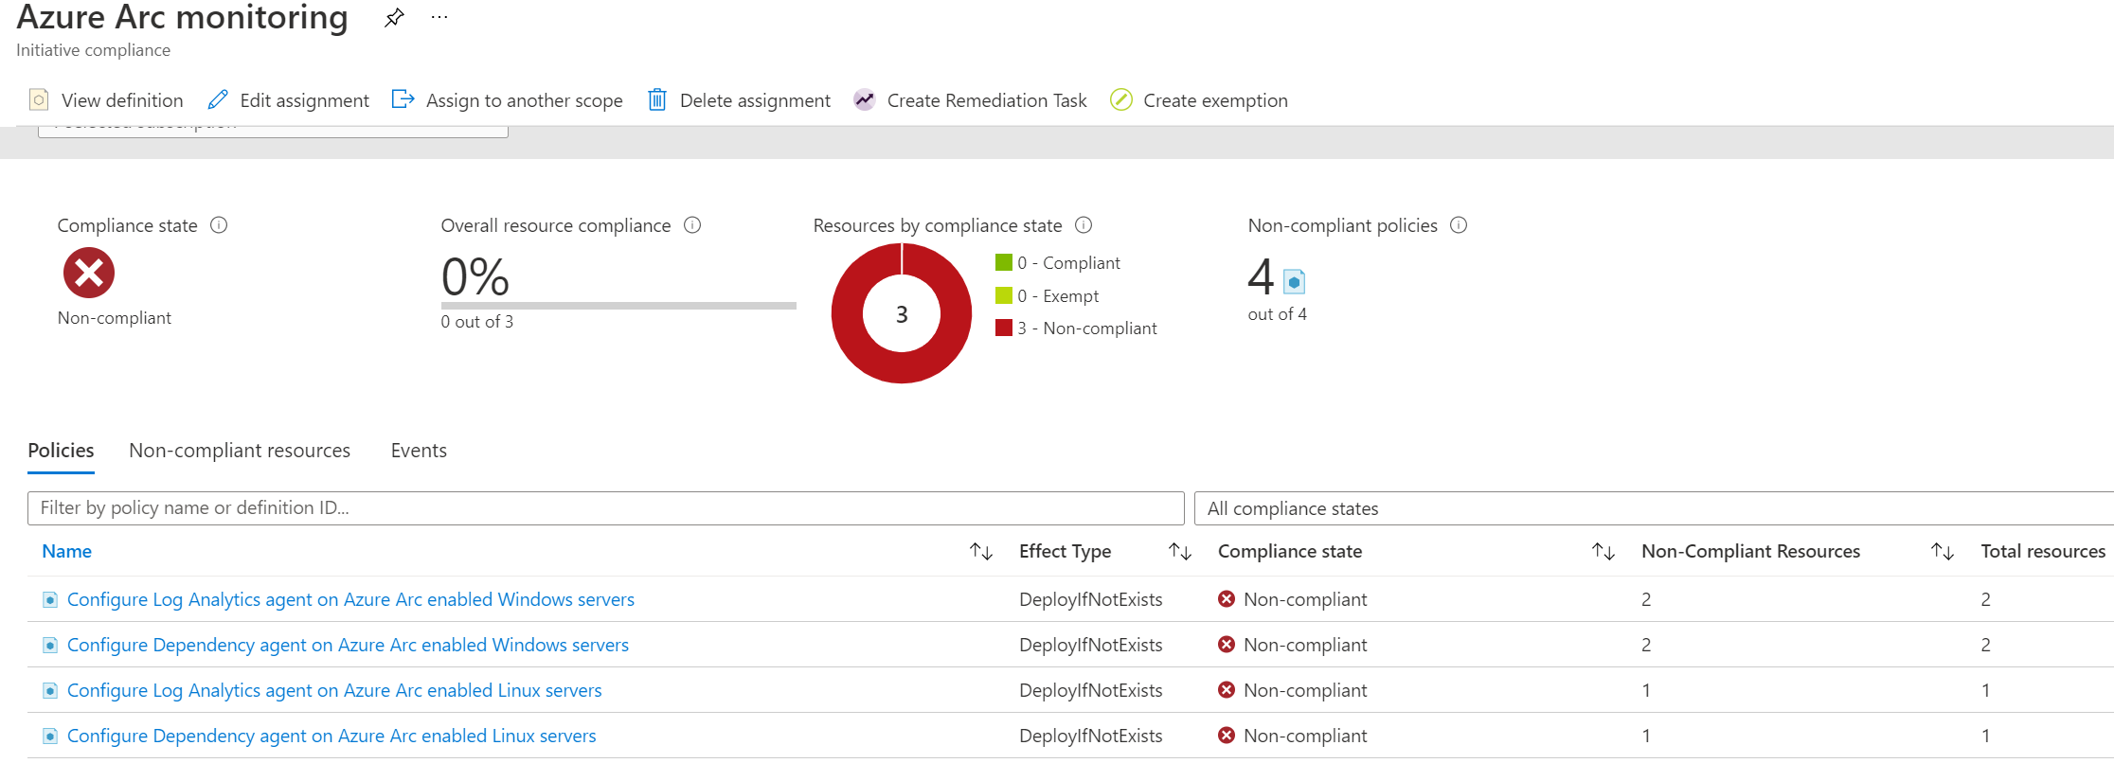Image resolution: width=2114 pixels, height=781 pixels.
Task: Click the Edit assignment command
Action: point(288,100)
